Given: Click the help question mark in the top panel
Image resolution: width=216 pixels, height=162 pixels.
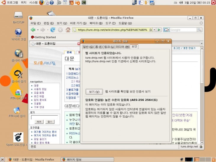Looking at the screenshot, I should 52,2.
